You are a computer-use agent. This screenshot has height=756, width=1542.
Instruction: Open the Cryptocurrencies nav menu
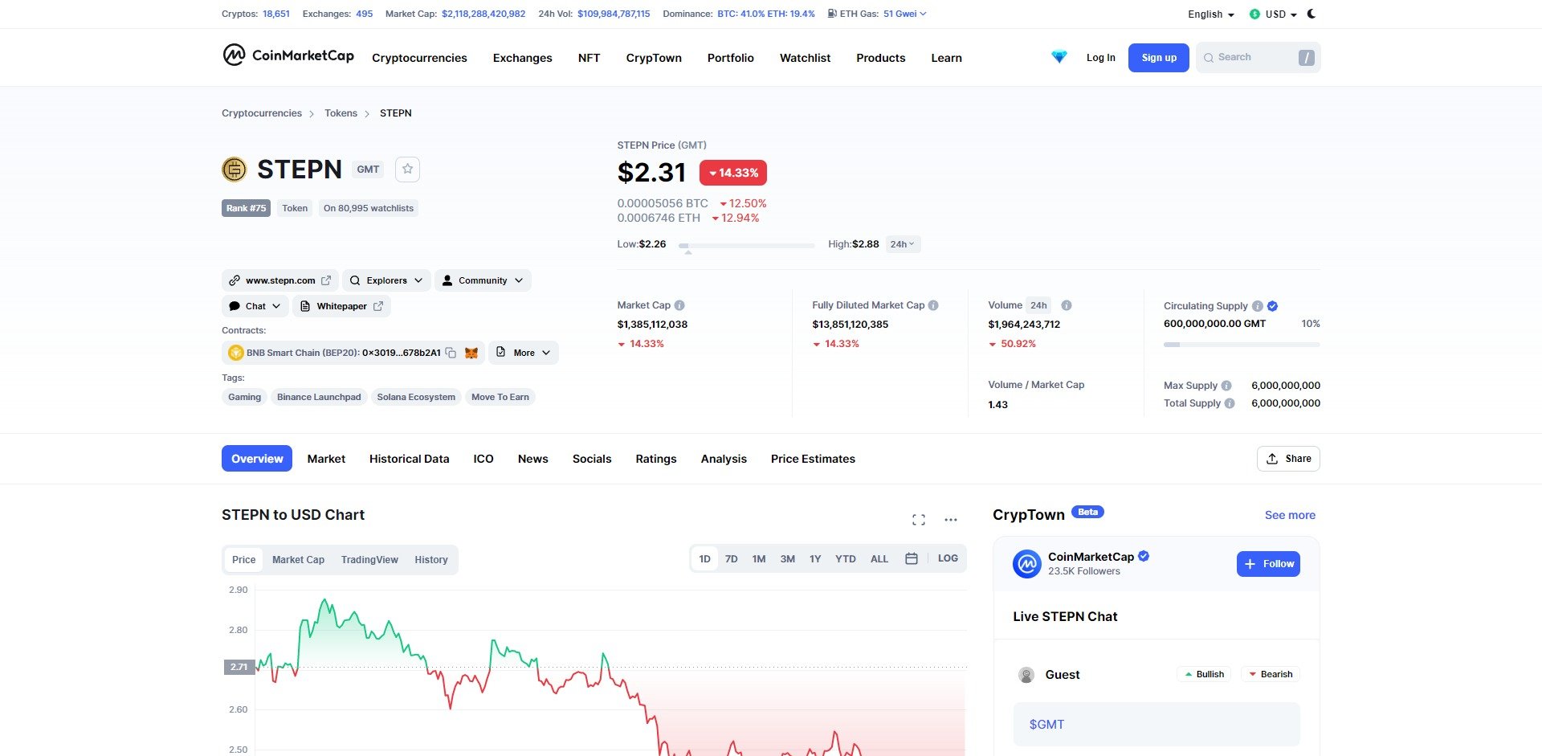coord(419,58)
